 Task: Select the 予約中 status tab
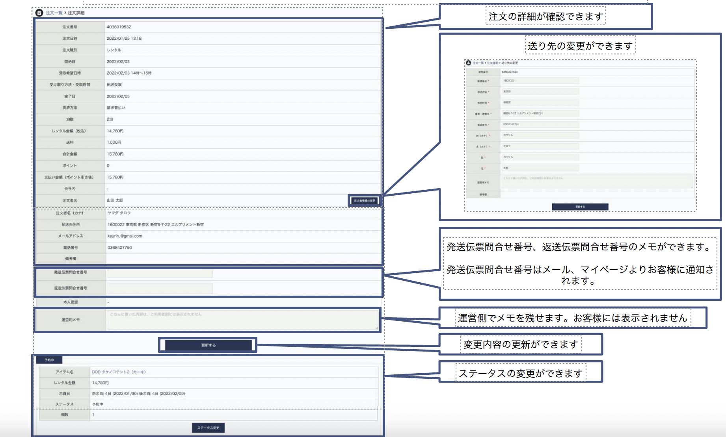(x=49, y=360)
